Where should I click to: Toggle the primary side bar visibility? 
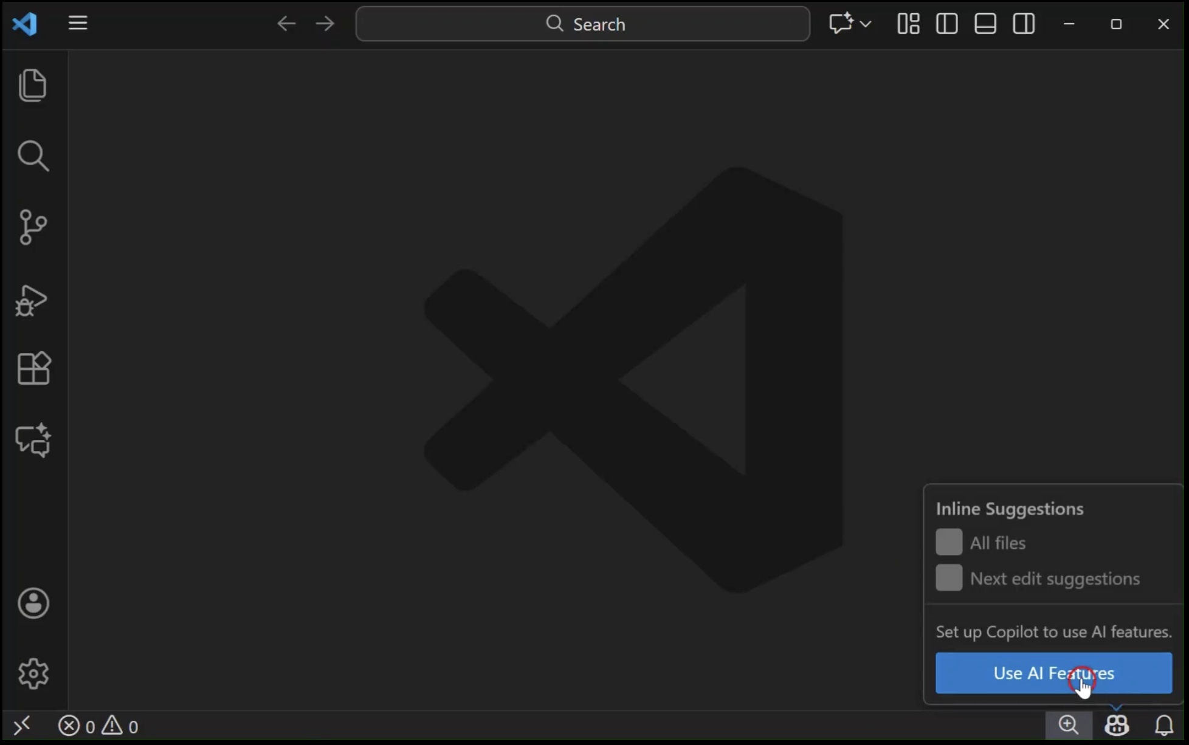click(x=946, y=24)
